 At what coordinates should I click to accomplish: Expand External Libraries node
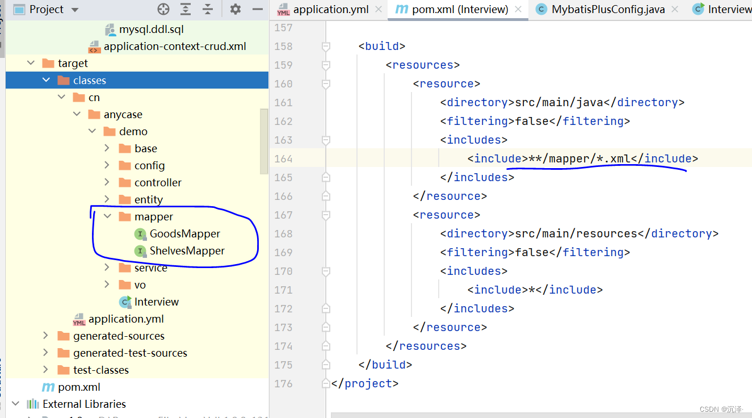(x=15, y=404)
